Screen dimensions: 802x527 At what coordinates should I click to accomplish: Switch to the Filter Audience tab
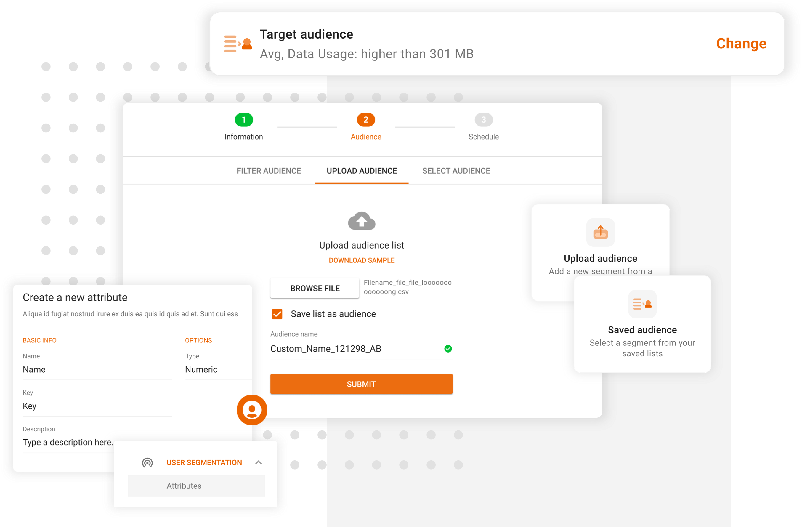pyautogui.click(x=269, y=171)
